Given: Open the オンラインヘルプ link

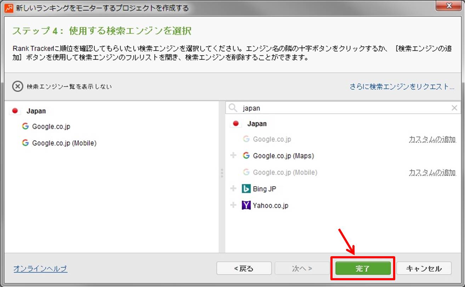Looking at the screenshot, I should tap(40, 269).
